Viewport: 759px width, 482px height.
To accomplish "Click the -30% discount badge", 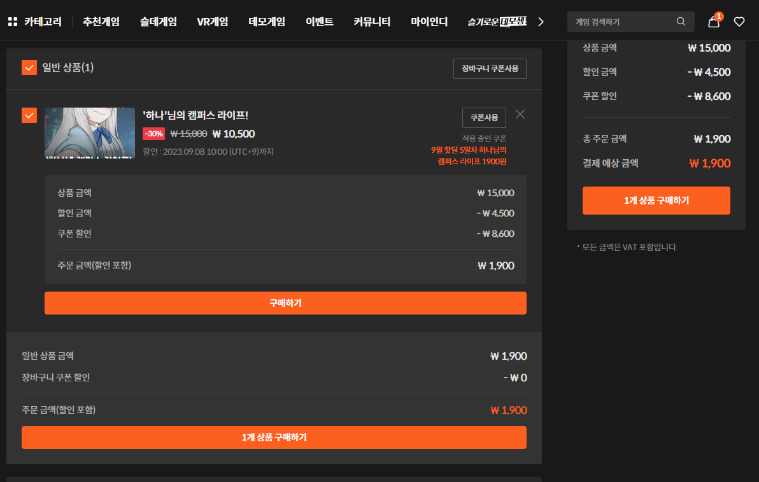I will tap(153, 134).
